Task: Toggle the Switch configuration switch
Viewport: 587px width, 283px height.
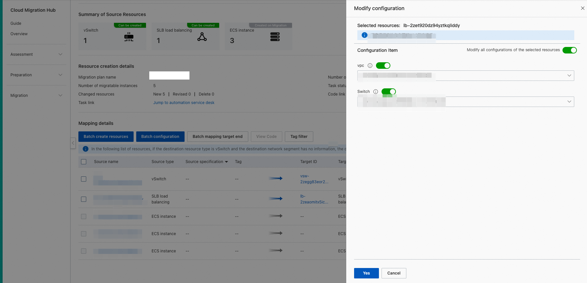Action: [389, 92]
